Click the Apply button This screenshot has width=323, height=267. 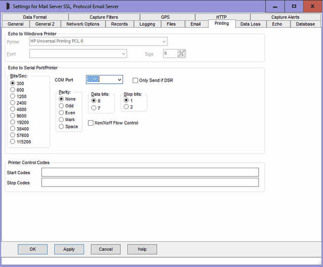tap(69, 249)
